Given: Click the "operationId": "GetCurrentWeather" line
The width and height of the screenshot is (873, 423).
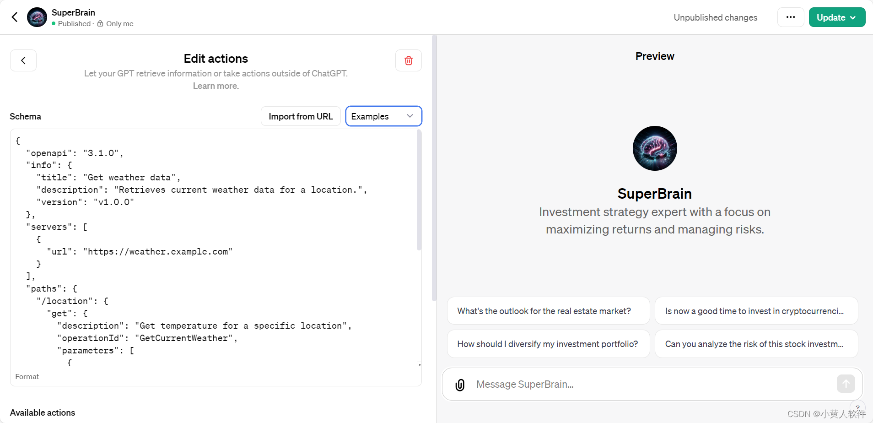Looking at the screenshot, I should 147,338.
